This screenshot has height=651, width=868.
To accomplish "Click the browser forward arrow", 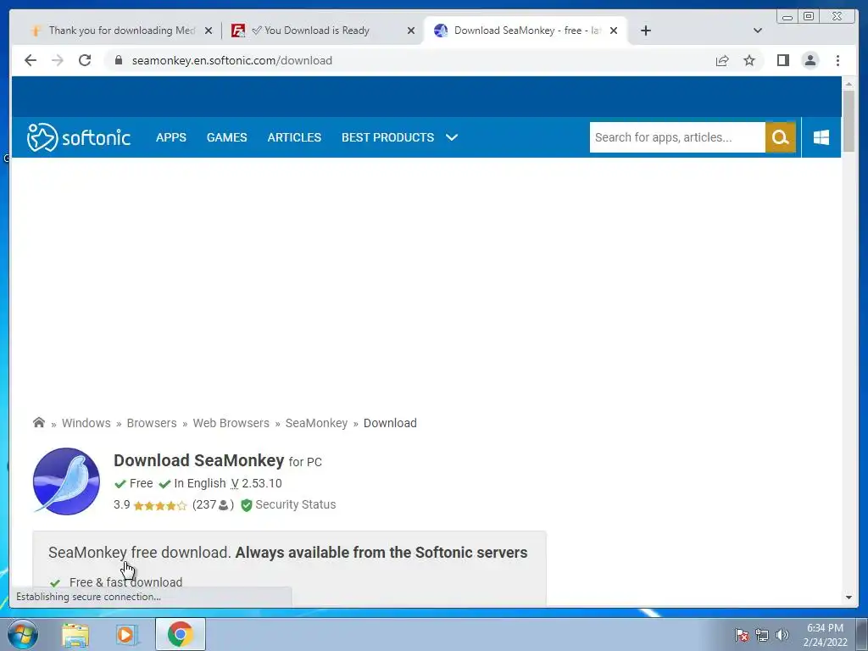I will [x=58, y=60].
